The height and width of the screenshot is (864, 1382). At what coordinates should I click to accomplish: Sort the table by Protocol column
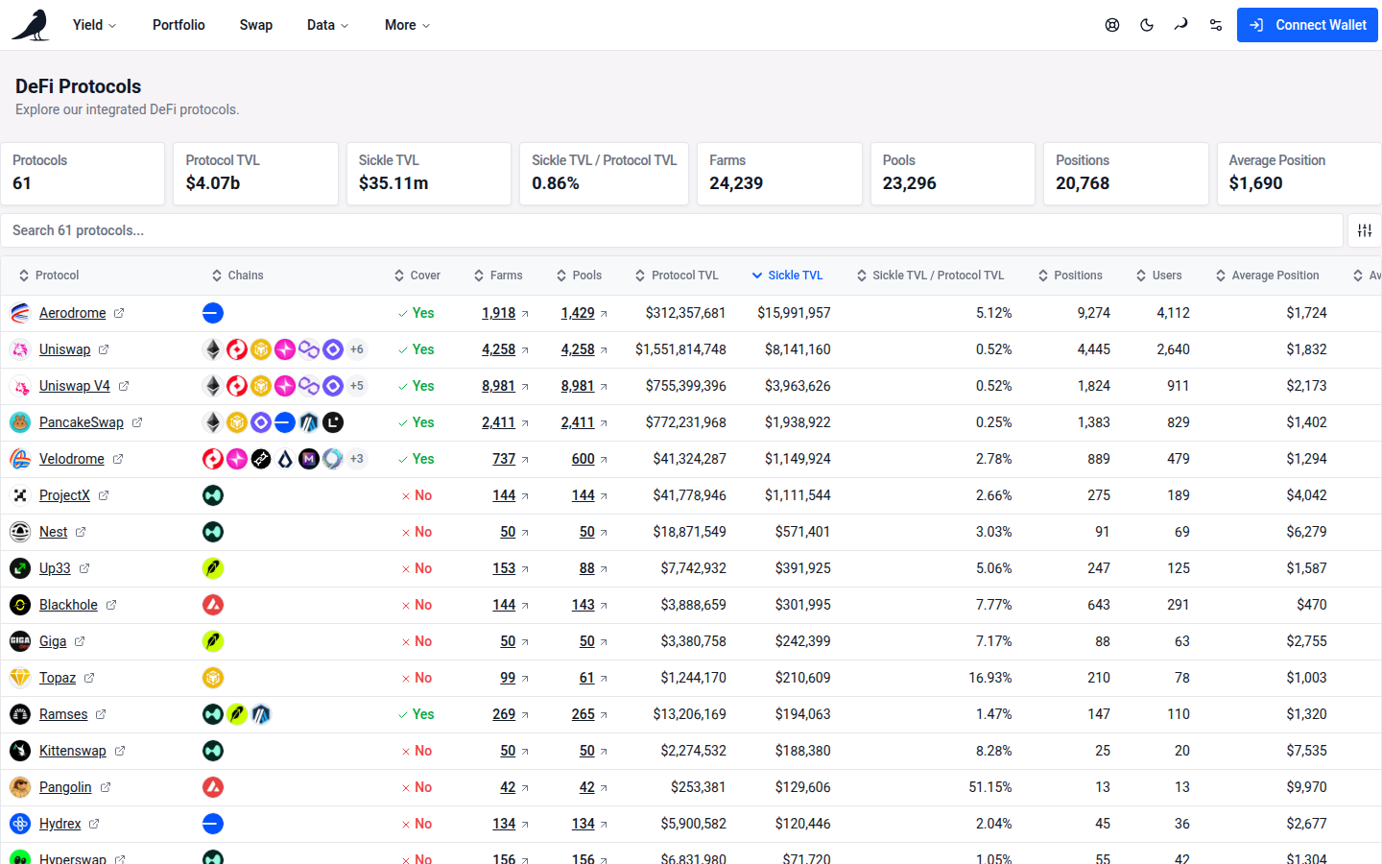(x=49, y=276)
